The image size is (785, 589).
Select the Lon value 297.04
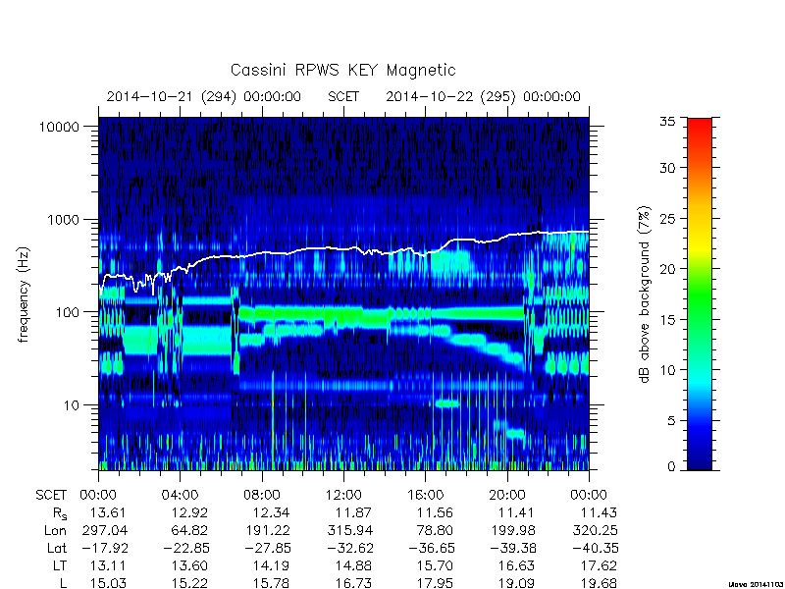point(106,530)
